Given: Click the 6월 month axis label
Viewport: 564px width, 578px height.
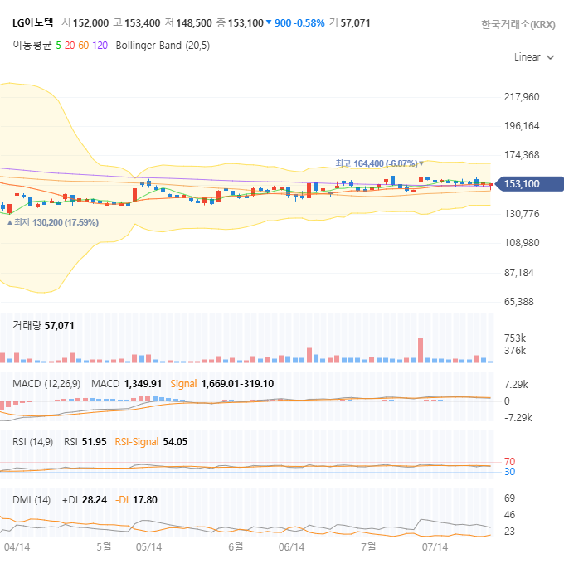Looking at the screenshot, I should pyautogui.click(x=236, y=547).
